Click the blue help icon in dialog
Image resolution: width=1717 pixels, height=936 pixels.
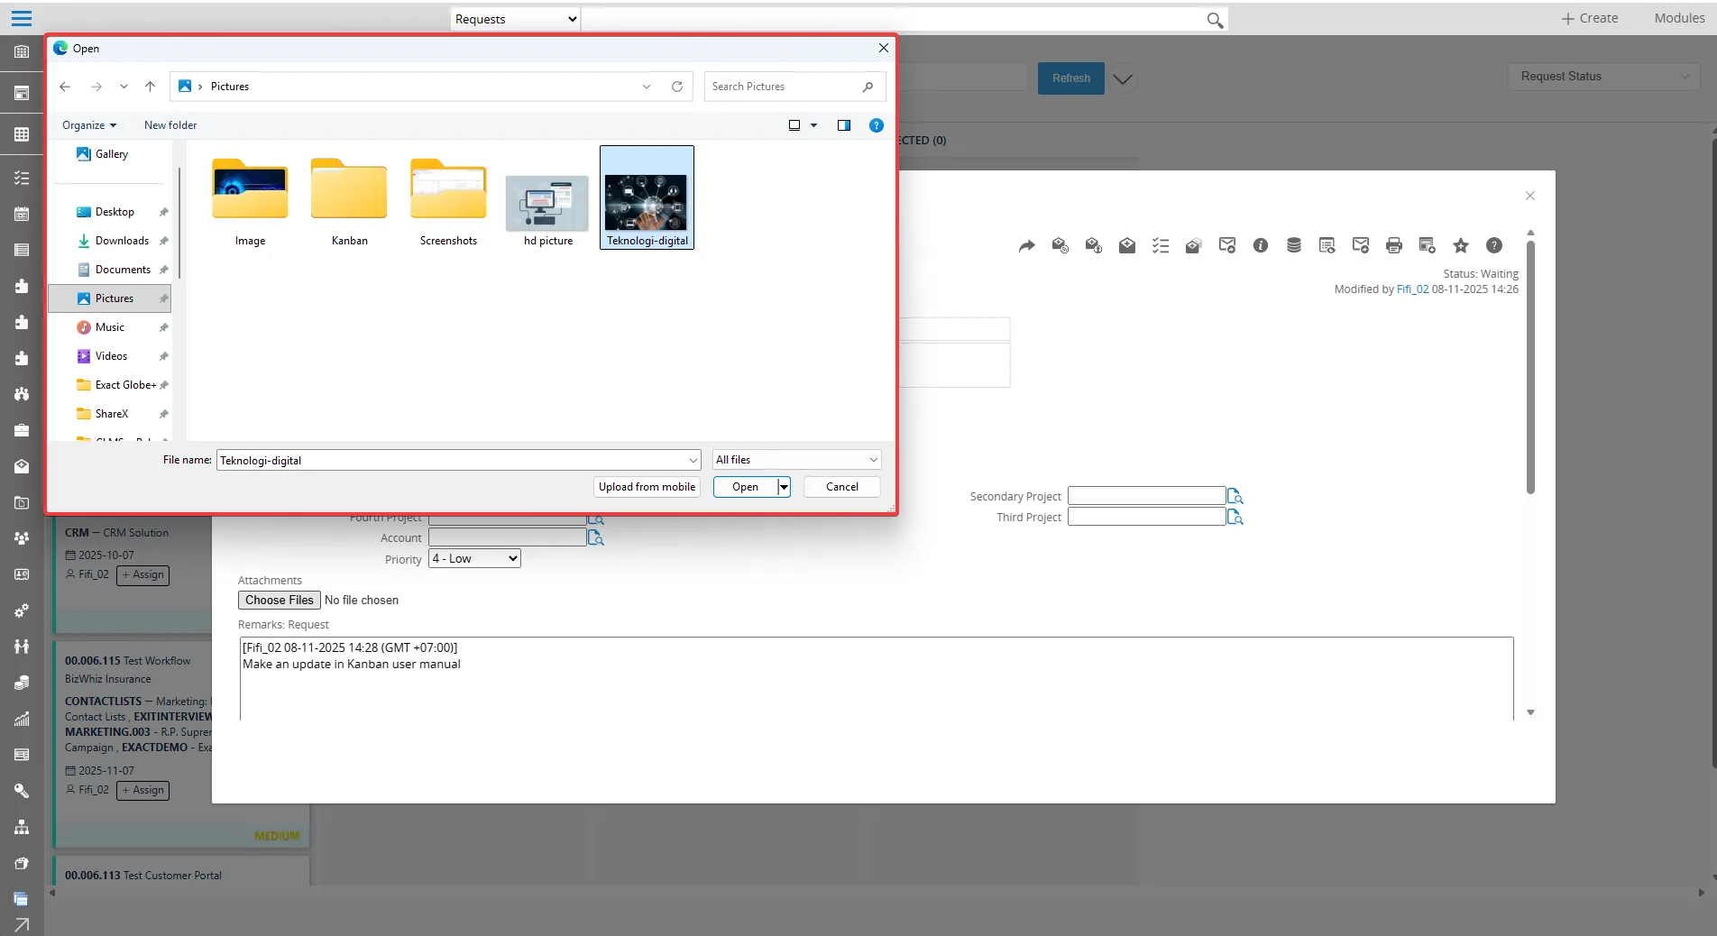876,125
